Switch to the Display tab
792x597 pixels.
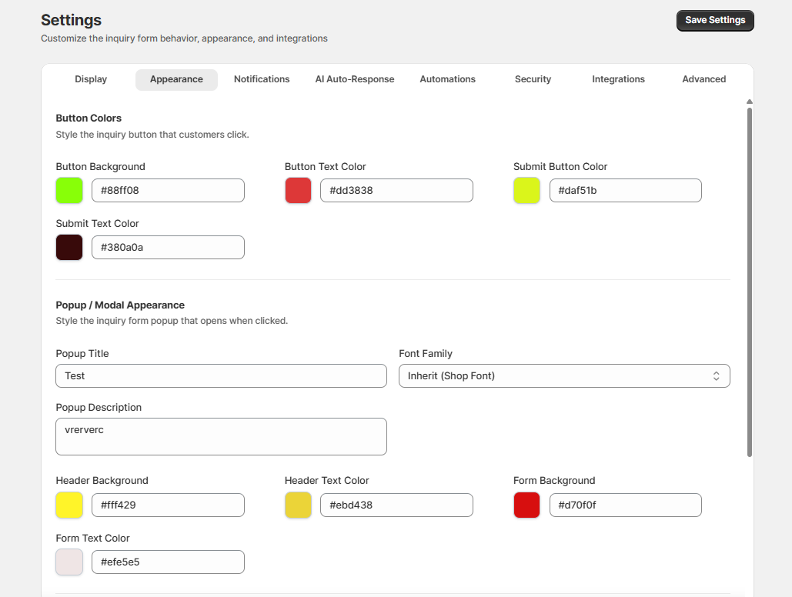(91, 79)
